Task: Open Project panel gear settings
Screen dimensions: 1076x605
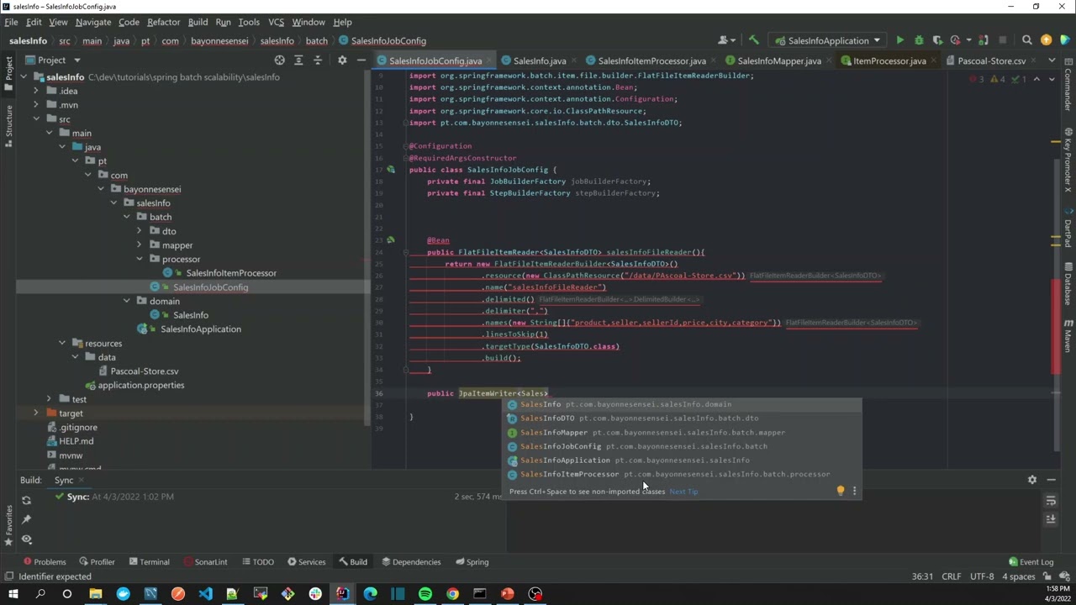Action: [x=342, y=60]
